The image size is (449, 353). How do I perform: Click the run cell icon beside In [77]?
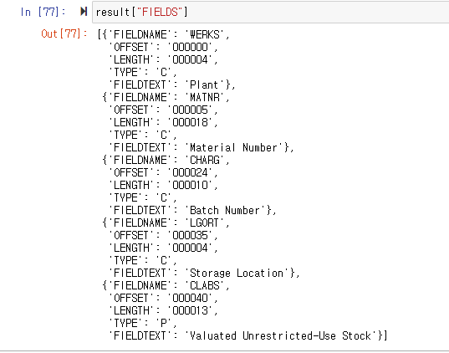pos(84,12)
